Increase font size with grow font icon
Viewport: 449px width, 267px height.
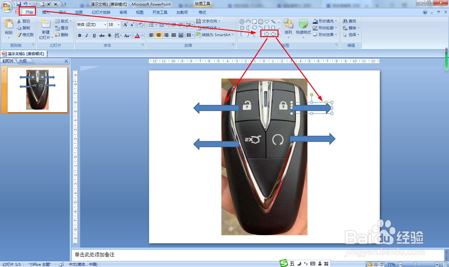pyautogui.click(x=125, y=25)
